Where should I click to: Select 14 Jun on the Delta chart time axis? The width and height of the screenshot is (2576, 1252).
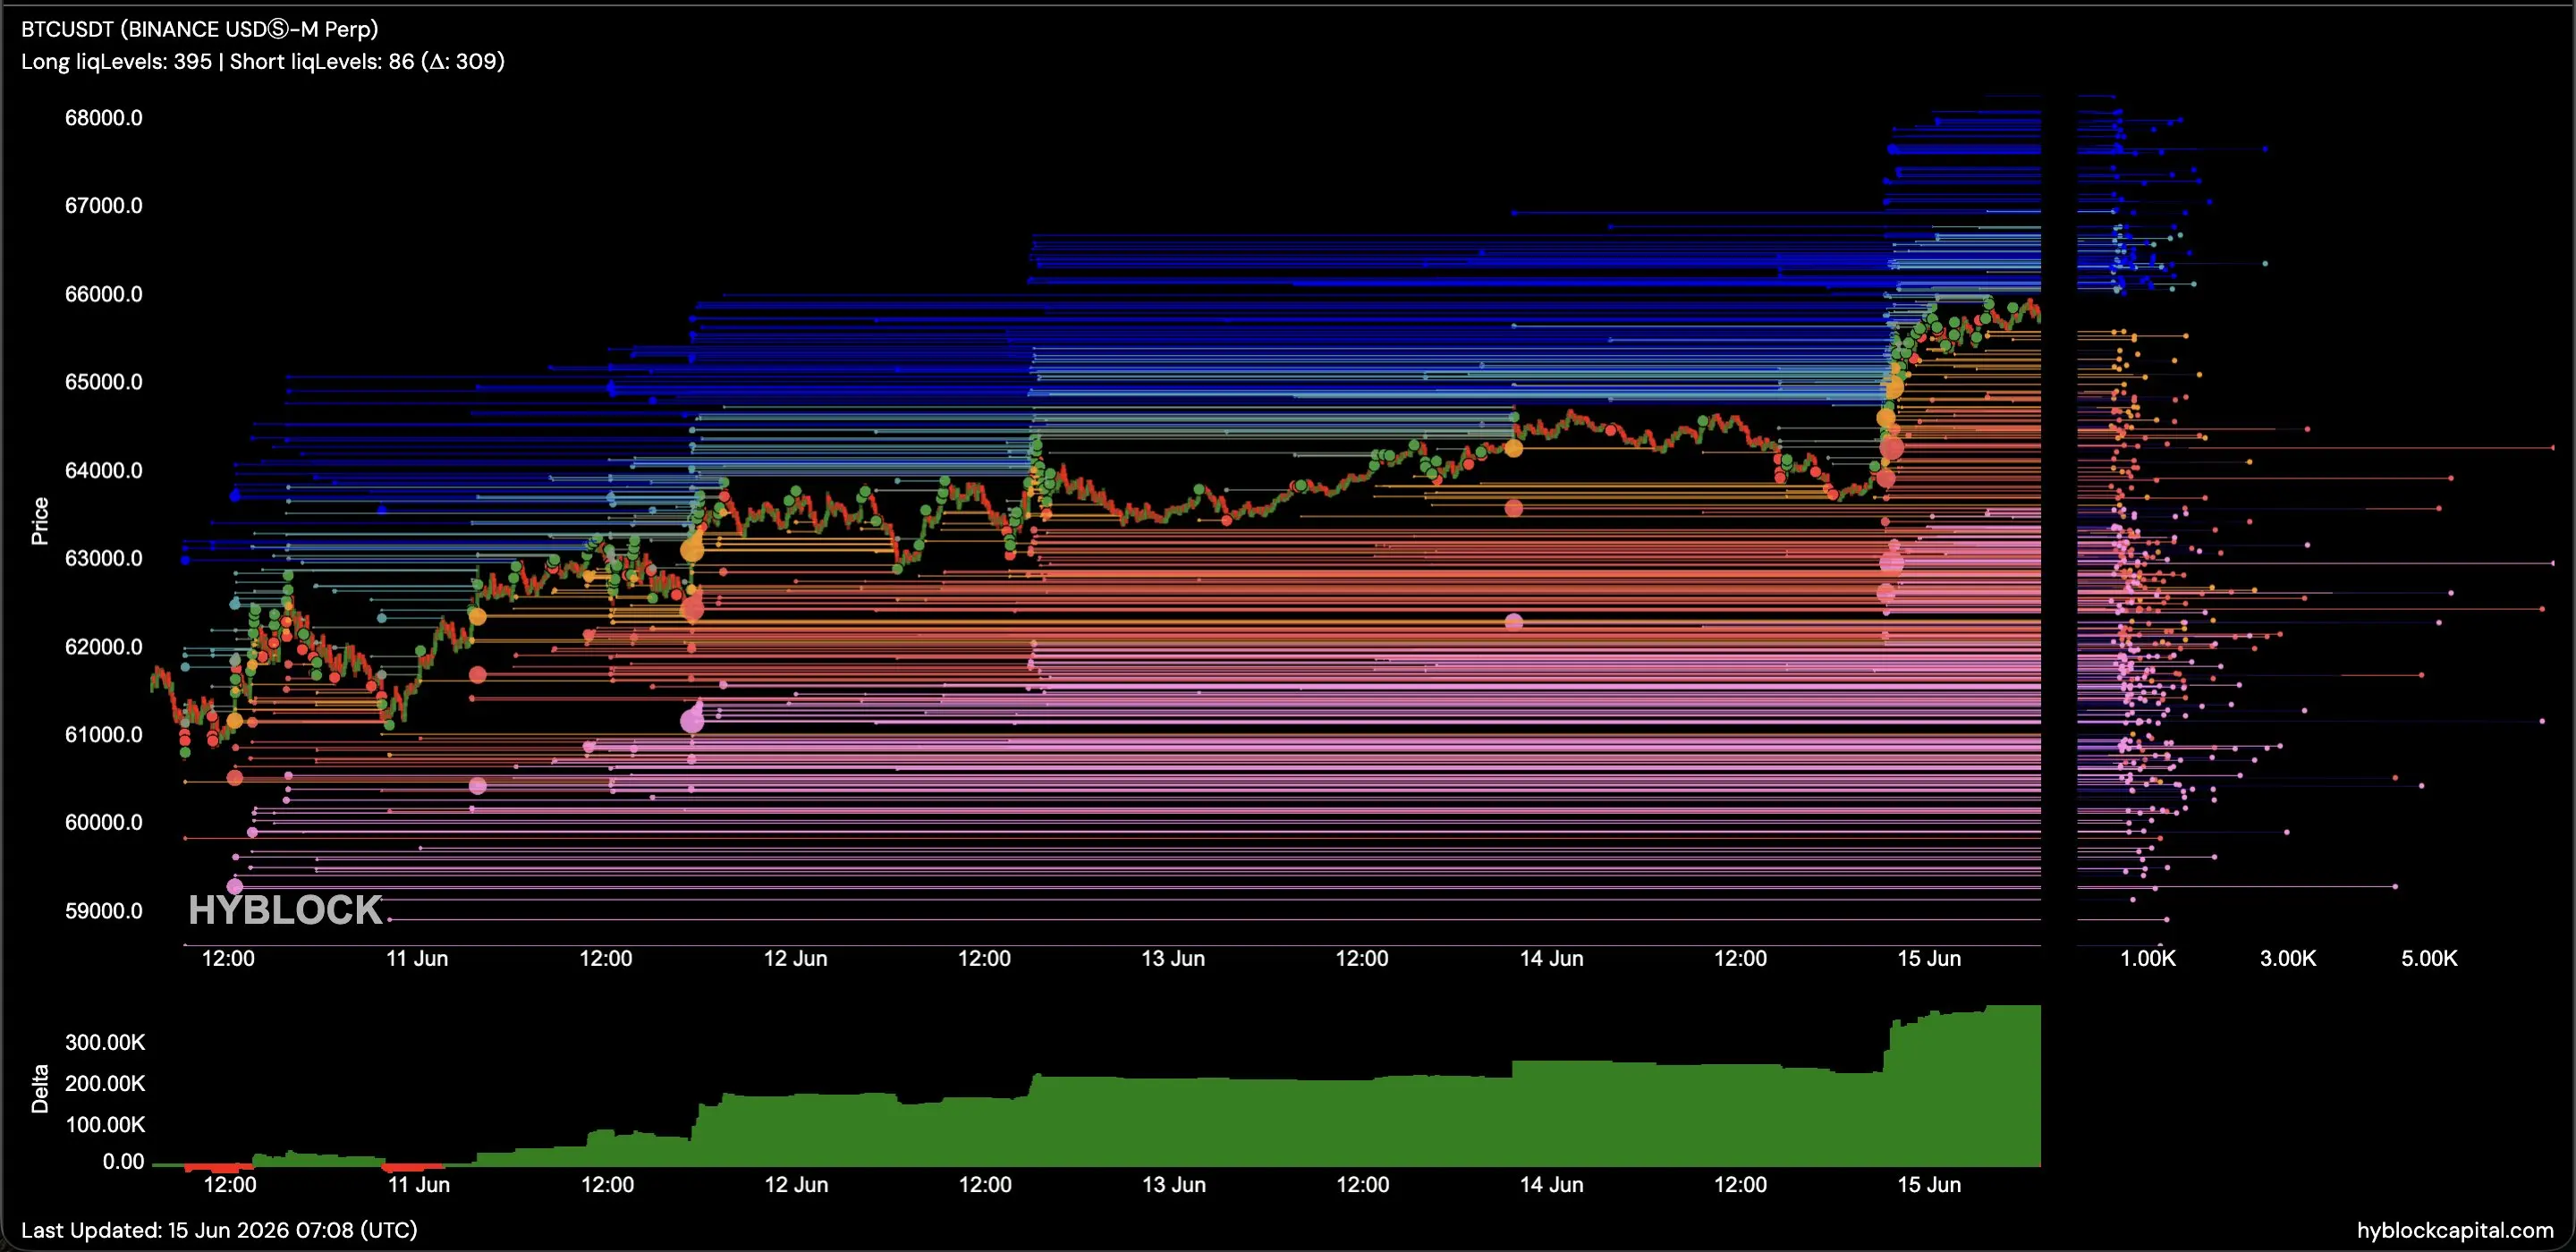1552,1184
